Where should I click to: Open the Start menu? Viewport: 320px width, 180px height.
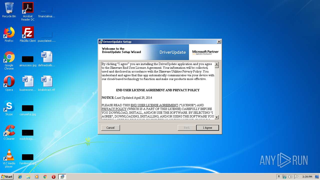pyautogui.click(x=7, y=177)
